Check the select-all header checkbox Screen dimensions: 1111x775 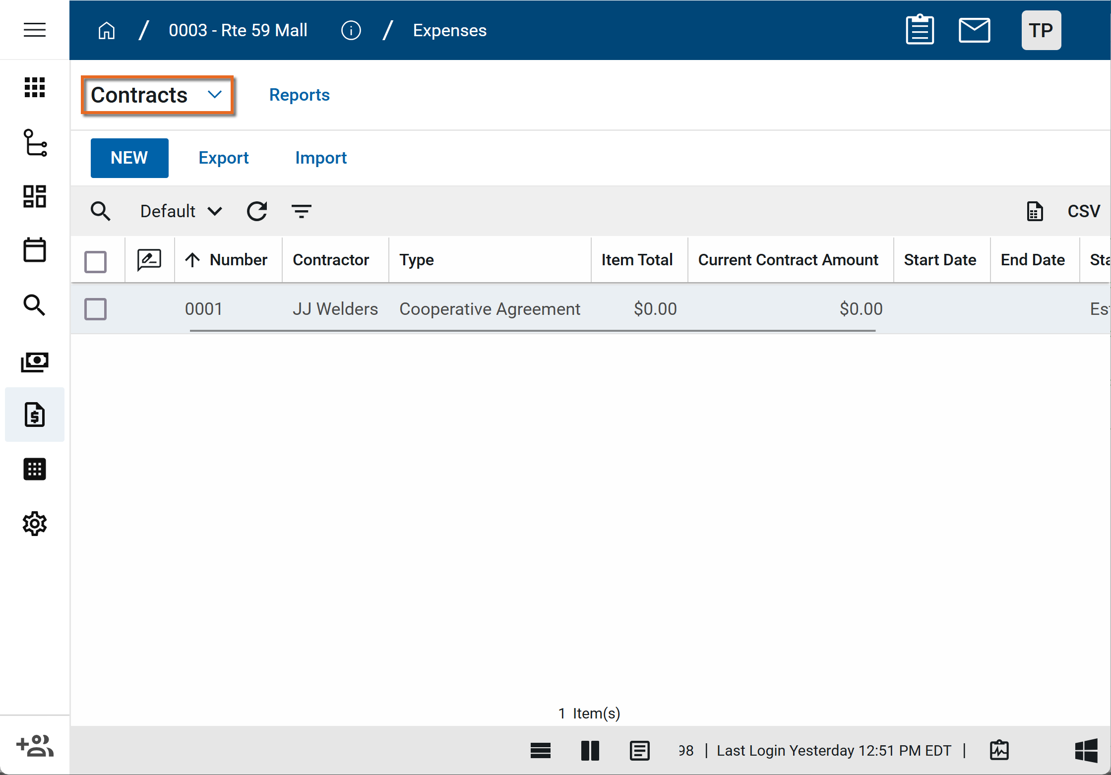coord(95,261)
